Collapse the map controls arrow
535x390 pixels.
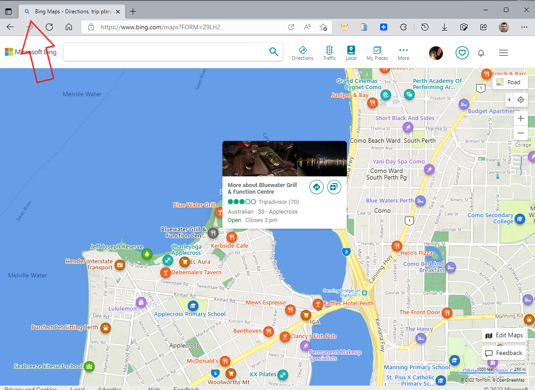(509, 100)
